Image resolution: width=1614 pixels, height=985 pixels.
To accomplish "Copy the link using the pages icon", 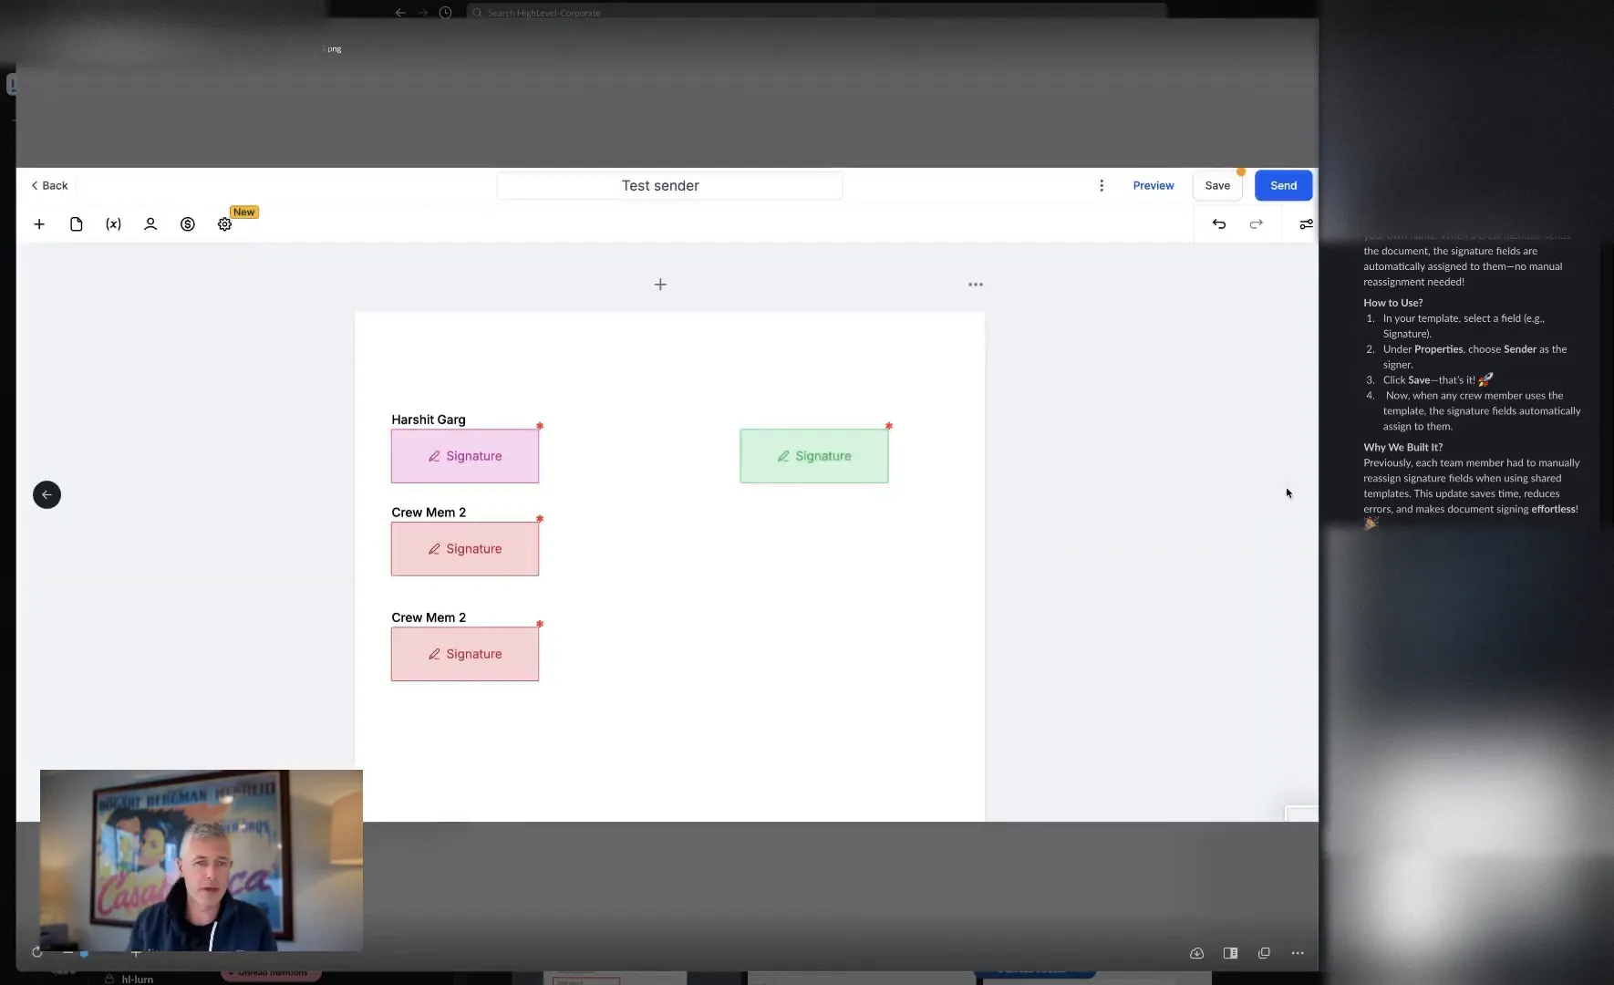I will (x=1265, y=953).
